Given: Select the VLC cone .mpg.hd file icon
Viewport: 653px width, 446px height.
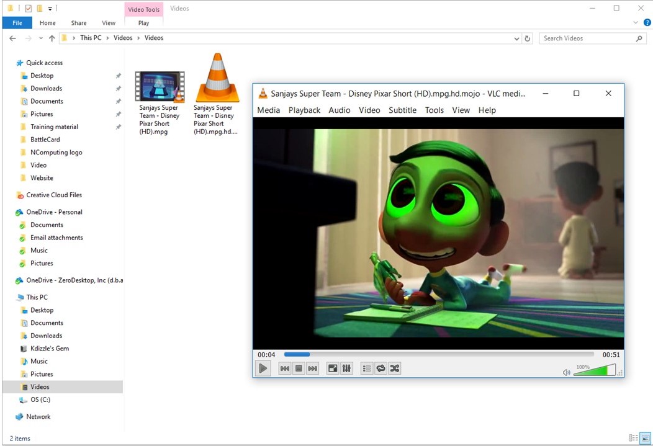Looking at the screenshot, I should [217, 78].
